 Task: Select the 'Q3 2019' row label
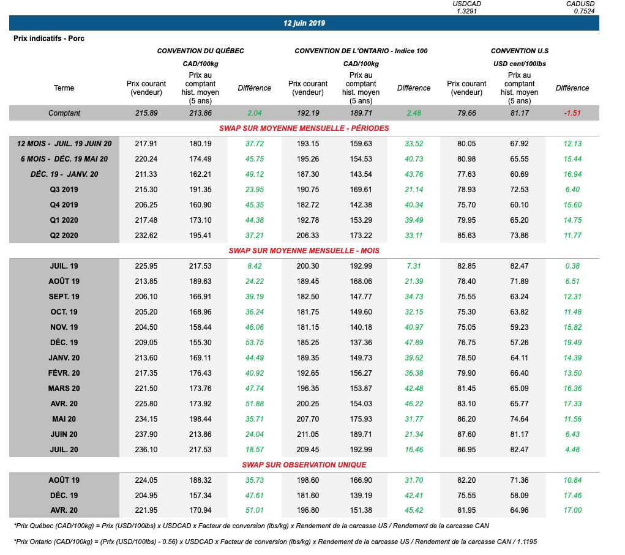[64, 190]
